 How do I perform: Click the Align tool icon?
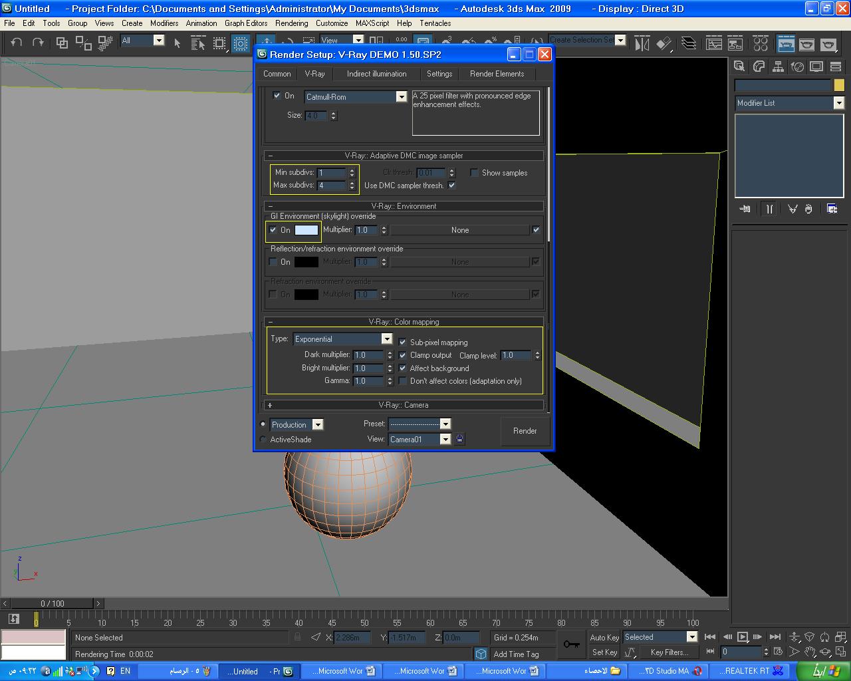pyautogui.click(x=664, y=44)
